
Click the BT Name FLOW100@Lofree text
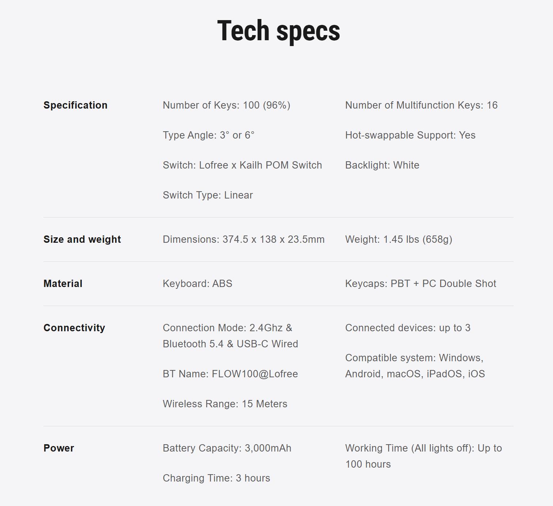230,374
